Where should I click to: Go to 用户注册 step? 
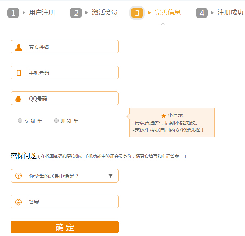click(42, 13)
